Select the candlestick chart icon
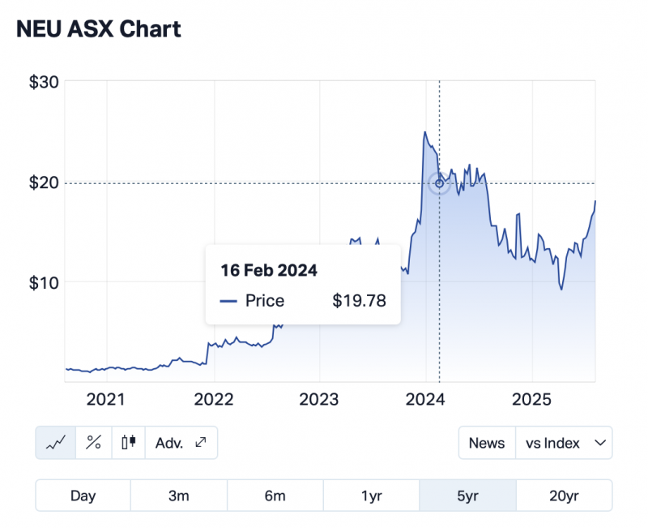This screenshot has height=528, width=648. point(128,443)
